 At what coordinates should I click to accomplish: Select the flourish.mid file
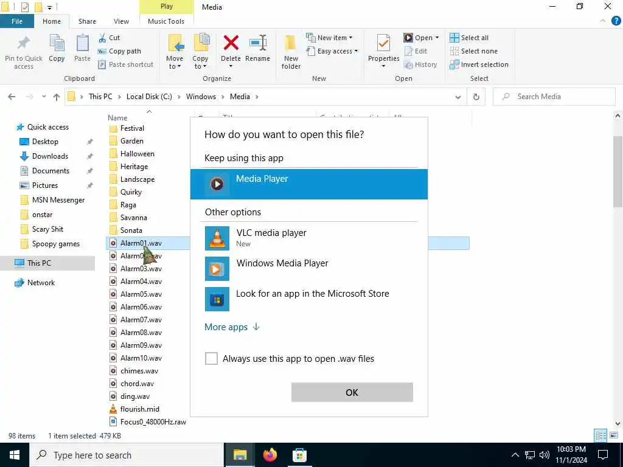139,409
